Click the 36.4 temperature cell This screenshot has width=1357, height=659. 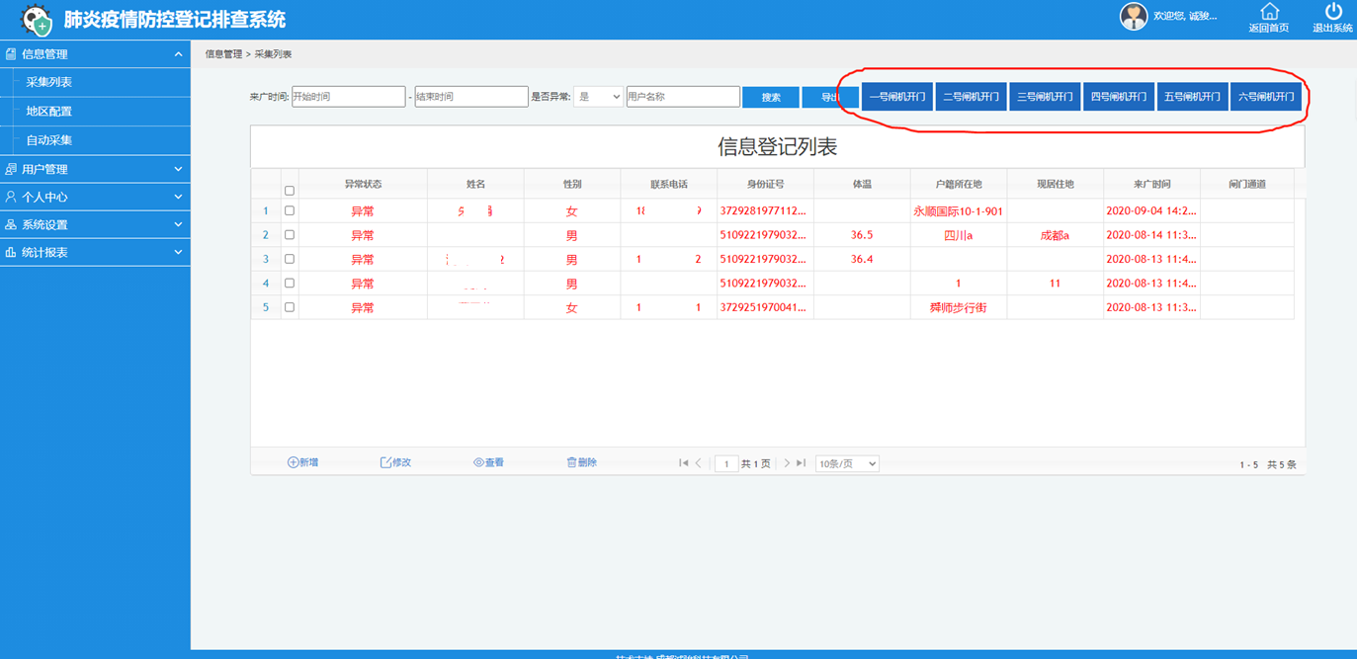pyautogui.click(x=862, y=260)
